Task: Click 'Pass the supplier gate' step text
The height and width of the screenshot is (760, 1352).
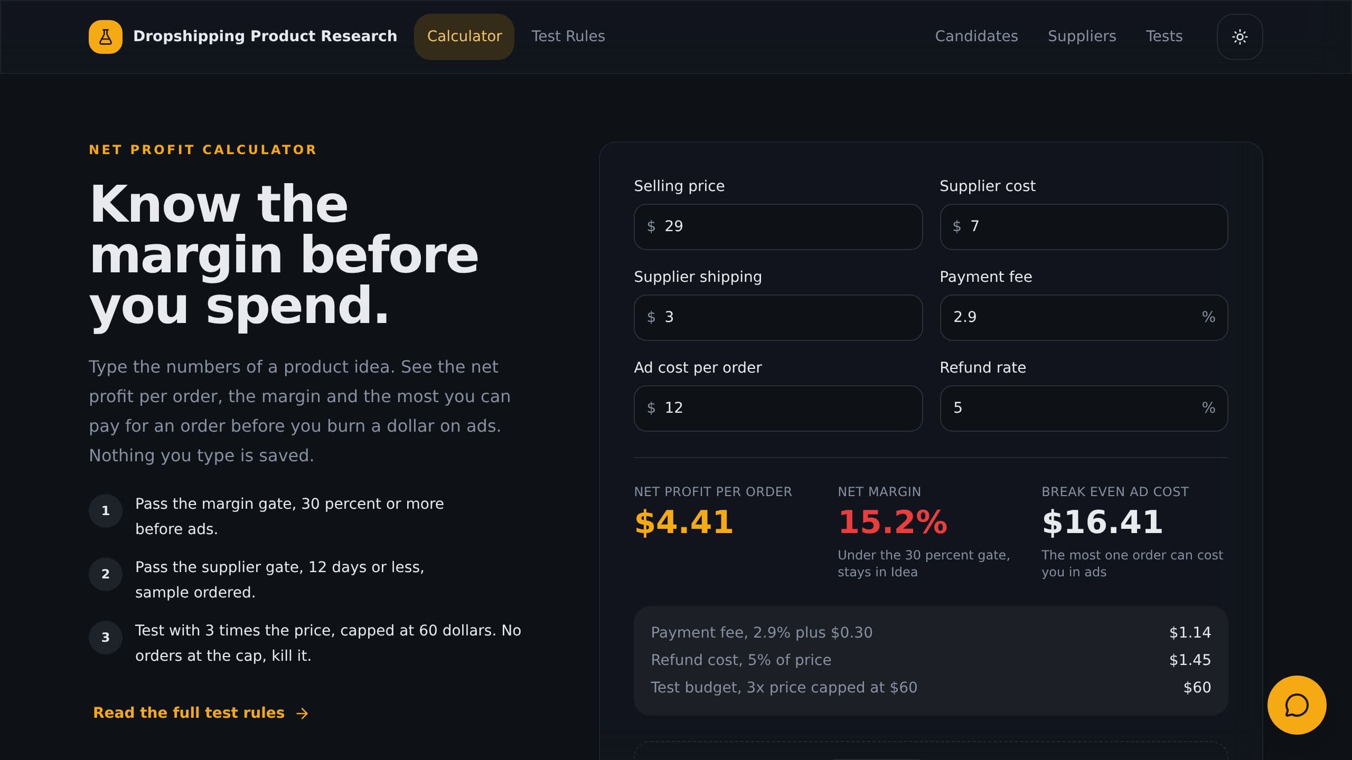Action: point(280,579)
